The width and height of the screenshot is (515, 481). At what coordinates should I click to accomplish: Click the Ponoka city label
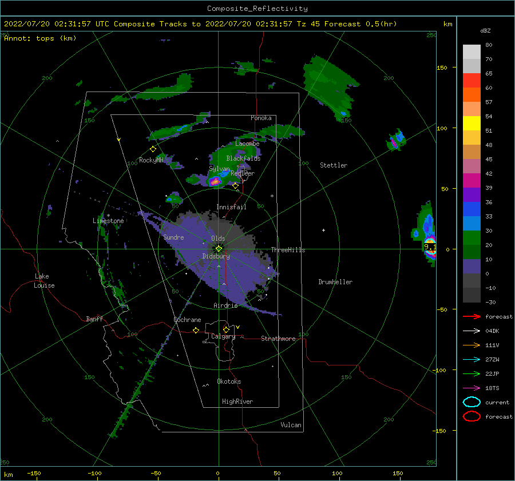click(x=261, y=118)
